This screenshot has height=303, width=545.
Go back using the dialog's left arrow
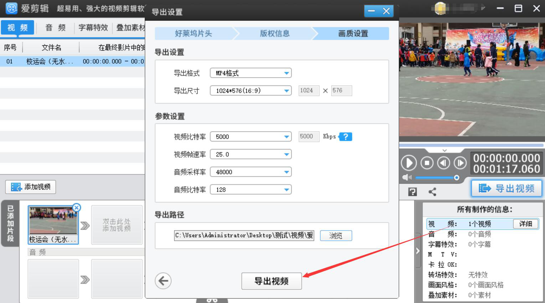point(163,281)
